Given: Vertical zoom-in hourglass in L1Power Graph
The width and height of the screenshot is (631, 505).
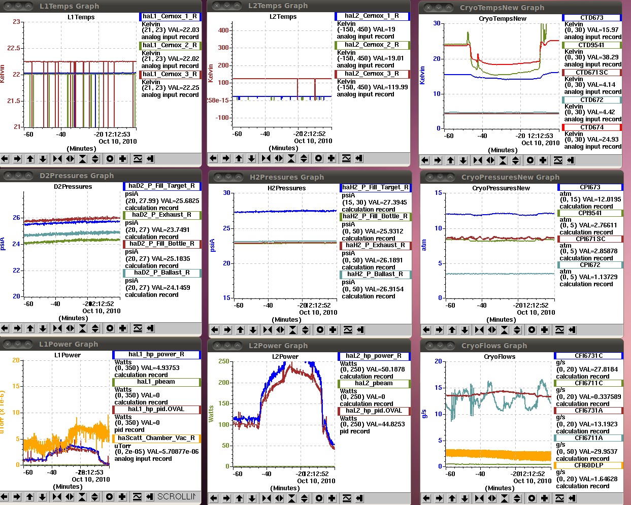Looking at the screenshot, I should pos(82,497).
